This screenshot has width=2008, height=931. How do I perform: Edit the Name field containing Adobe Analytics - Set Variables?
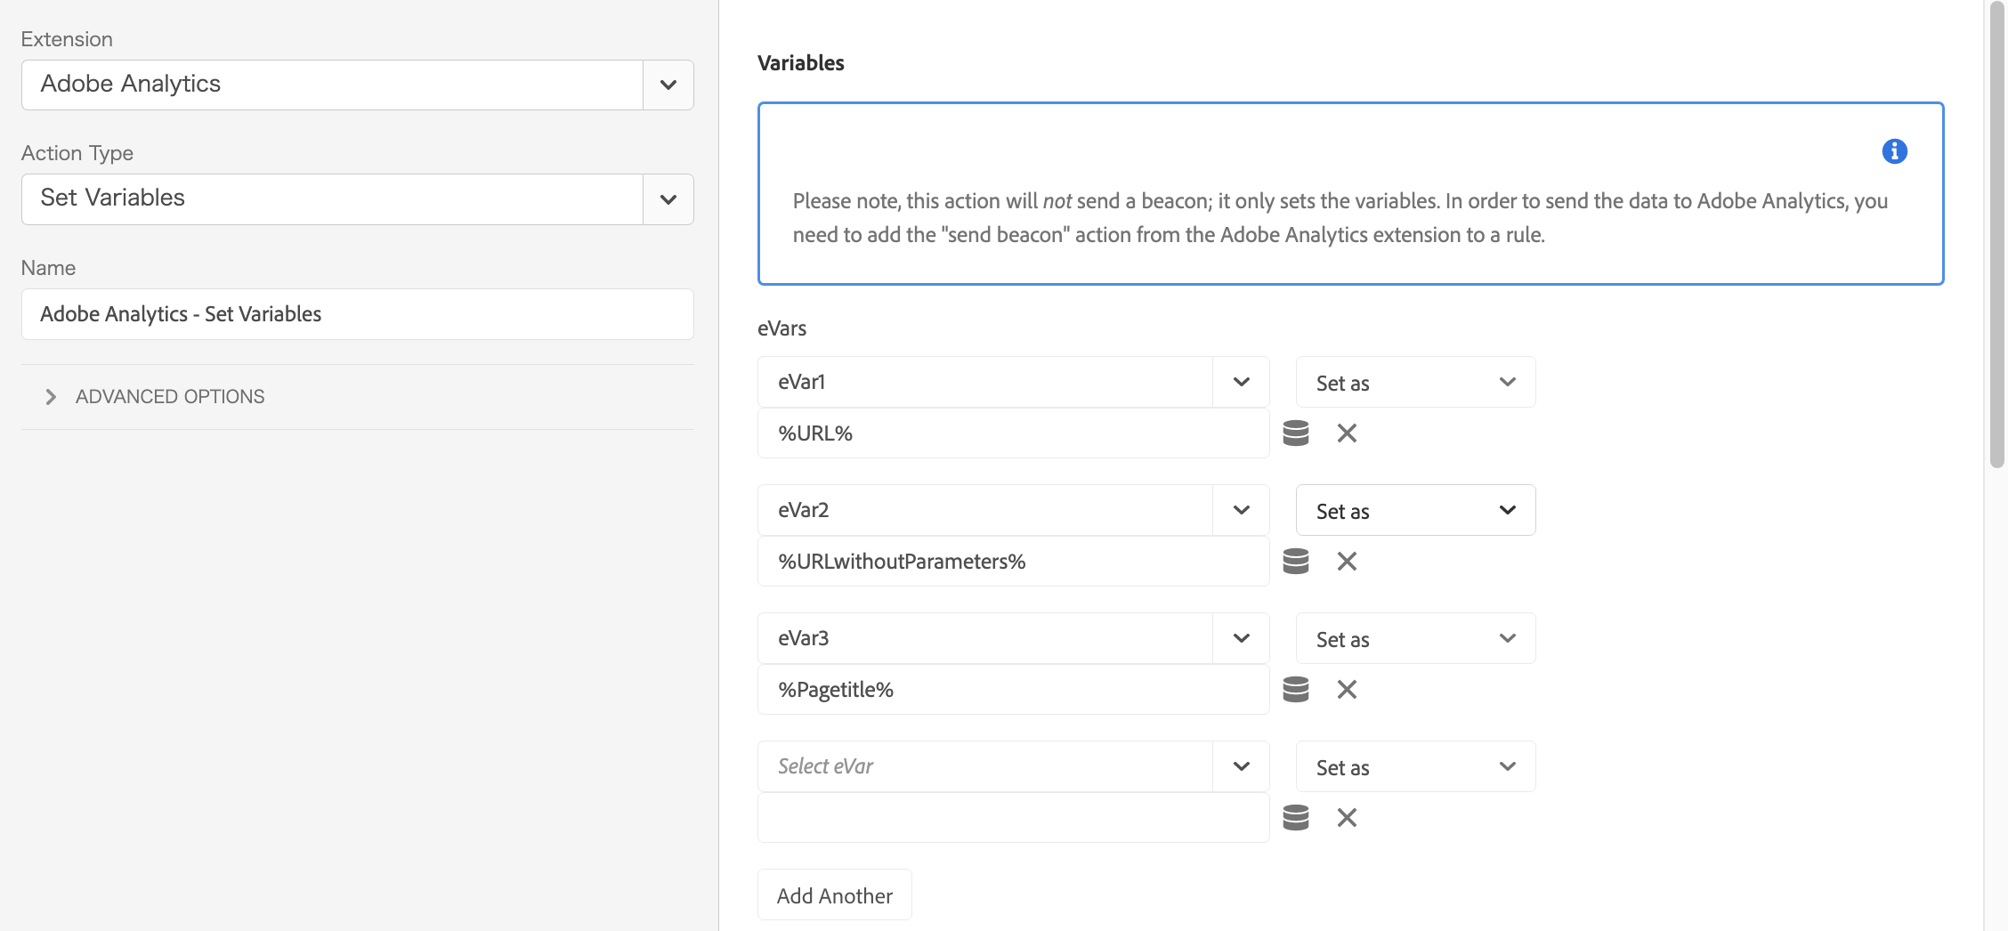coord(357,314)
